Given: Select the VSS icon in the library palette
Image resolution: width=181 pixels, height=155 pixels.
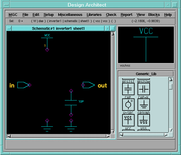Looking at the screenshot, I should (x=144, y=120).
